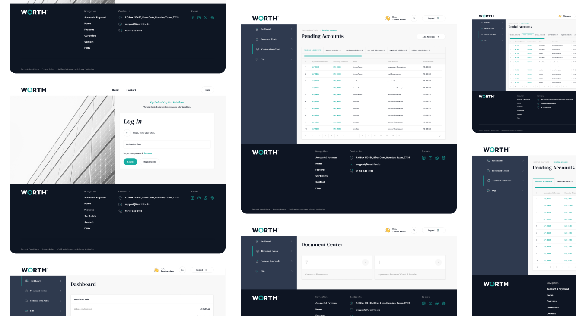Image resolution: width=576 pixels, height=316 pixels.
Task: Click the location pin icon in the Login page footer
Action: click(121, 197)
